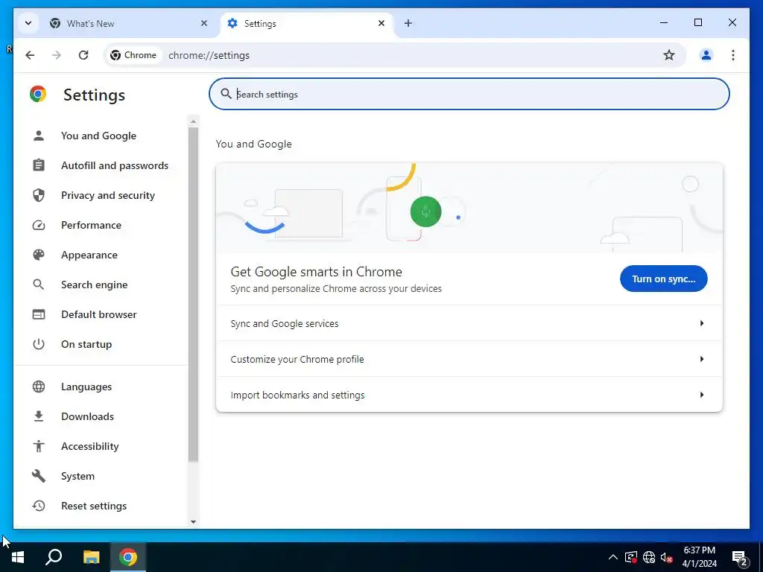Select the Settings tab

tap(307, 23)
